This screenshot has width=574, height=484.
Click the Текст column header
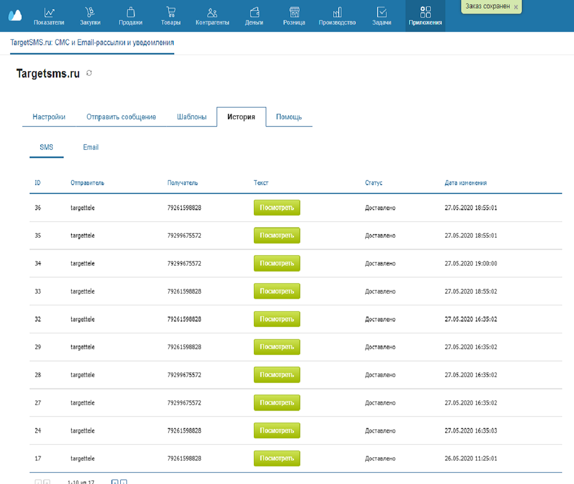click(261, 183)
